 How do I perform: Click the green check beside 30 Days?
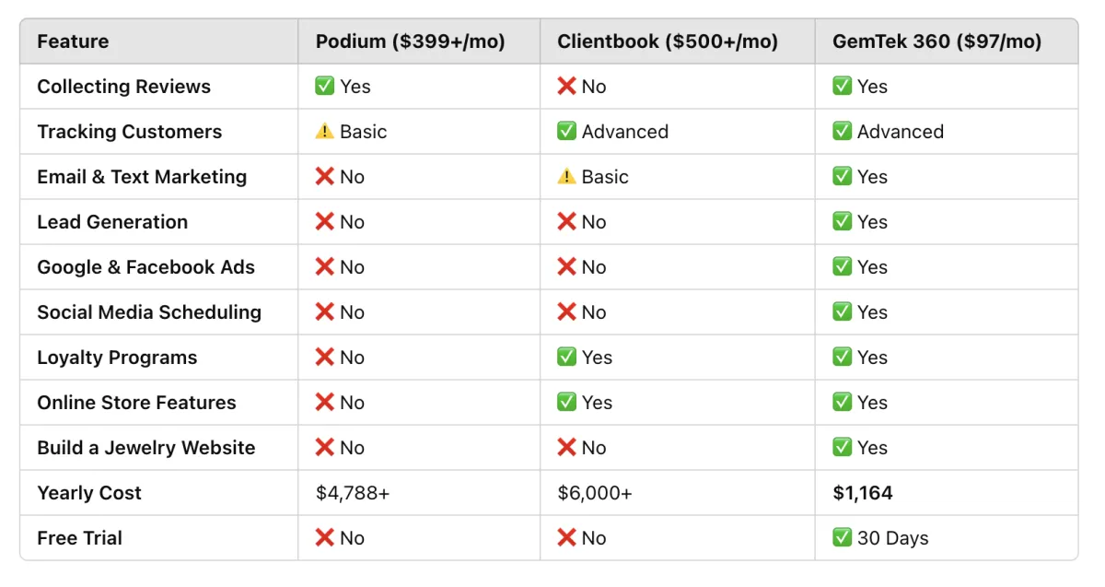tap(843, 538)
